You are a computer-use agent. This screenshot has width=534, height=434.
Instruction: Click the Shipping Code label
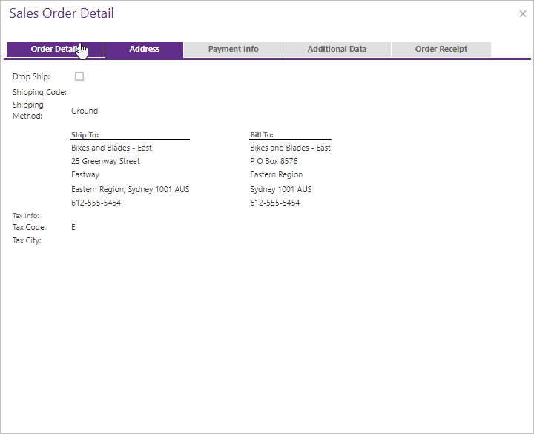point(39,92)
